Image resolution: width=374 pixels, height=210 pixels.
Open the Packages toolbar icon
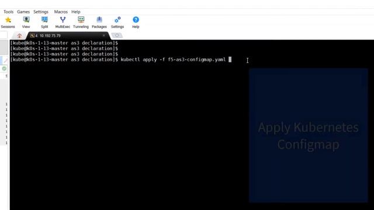pyautogui.click(x=99, y=20)
